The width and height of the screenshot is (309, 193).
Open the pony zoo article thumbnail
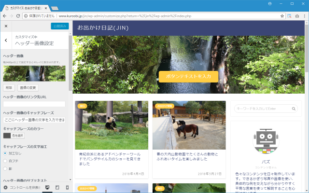[x=189, y=125]
